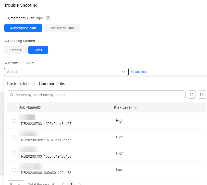Open the page size dropdown showing 5

pos(16,183)
